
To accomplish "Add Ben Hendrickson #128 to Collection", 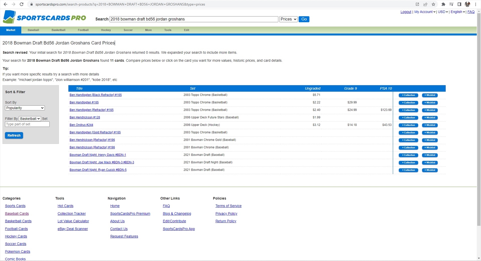I will (408, 118).
